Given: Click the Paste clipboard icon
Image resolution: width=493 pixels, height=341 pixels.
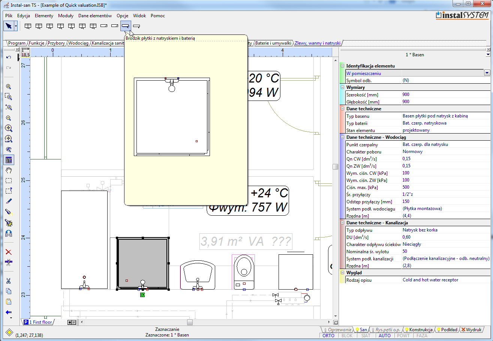Looking at the screenshot, I should [x=9, y=302].
